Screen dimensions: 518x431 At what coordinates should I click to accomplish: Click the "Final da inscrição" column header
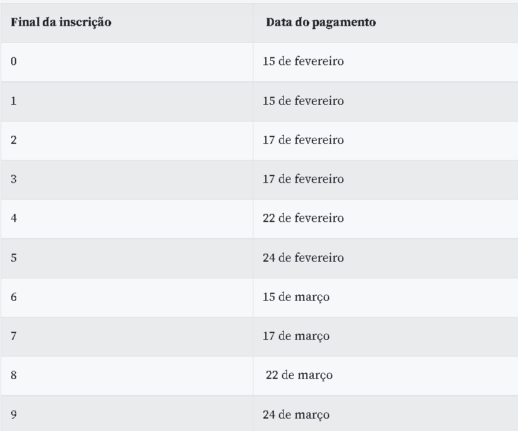pos(61,22)
